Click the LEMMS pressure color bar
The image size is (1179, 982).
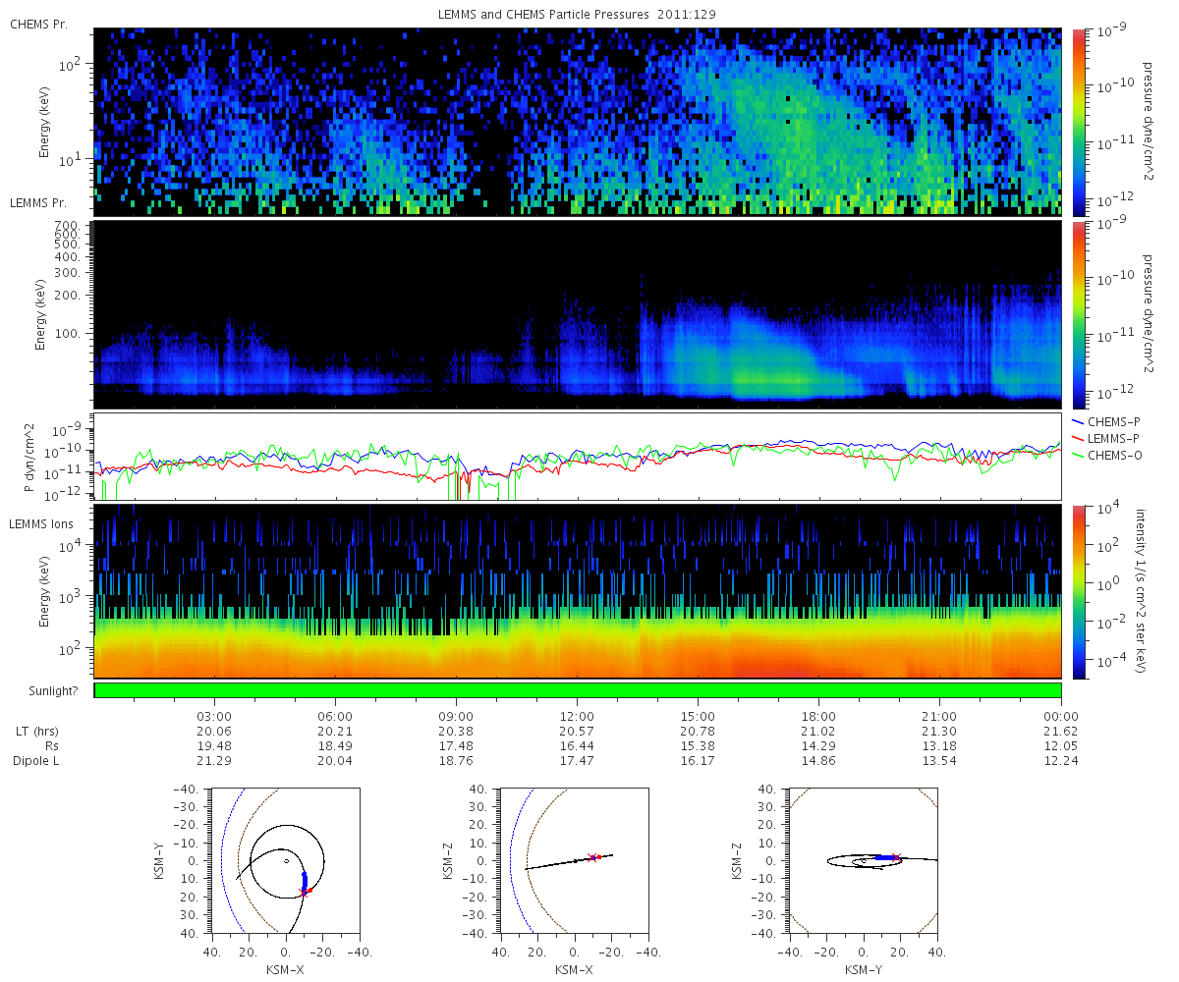pos(1078,314)
